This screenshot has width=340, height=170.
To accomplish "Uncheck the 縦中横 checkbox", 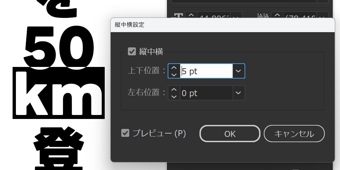I will point(132,51).
